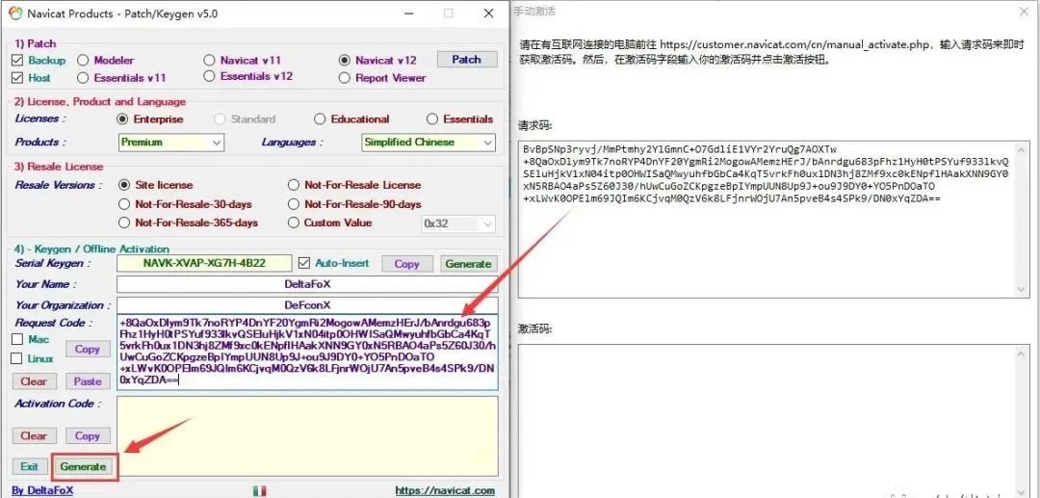Select the Educational license option

point(320,119)
